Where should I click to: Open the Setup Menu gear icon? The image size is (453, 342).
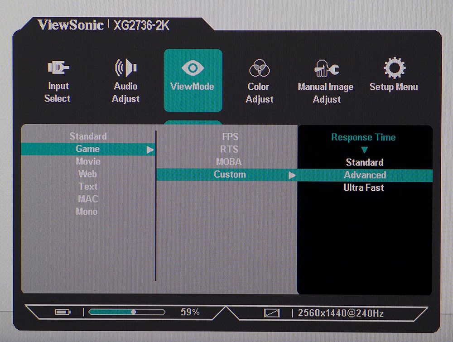tap(395, 68)
